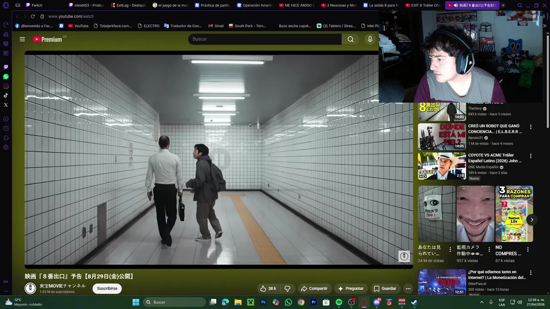Like the video (38 k thumbs up)
Screen dimensions: 550x309
[x=268, y=288]
